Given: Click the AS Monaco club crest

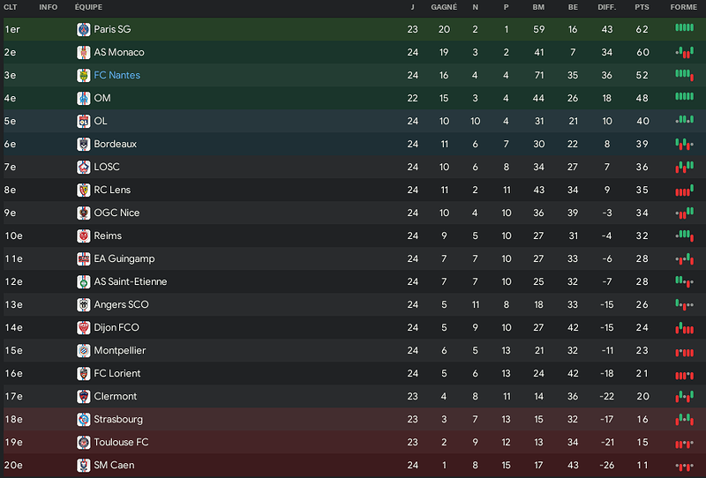Looking at the screenshot, I should pos(83,52).
